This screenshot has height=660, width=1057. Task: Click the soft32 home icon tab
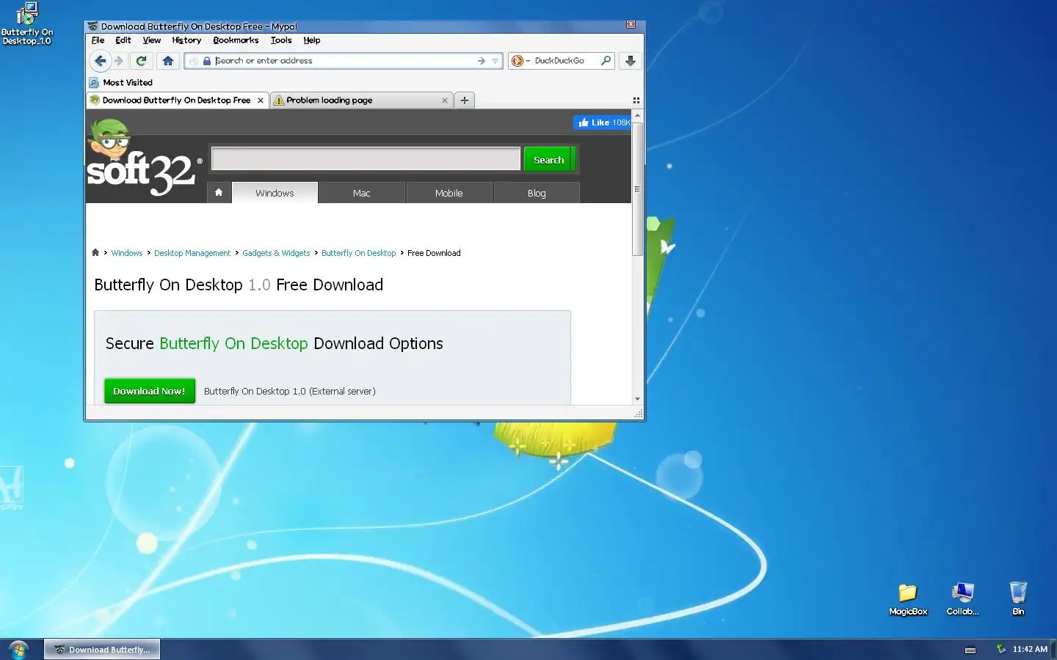pyautogui.click(x=219, y=193)
